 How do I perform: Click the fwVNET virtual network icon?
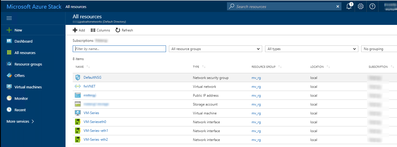(78, 86)
